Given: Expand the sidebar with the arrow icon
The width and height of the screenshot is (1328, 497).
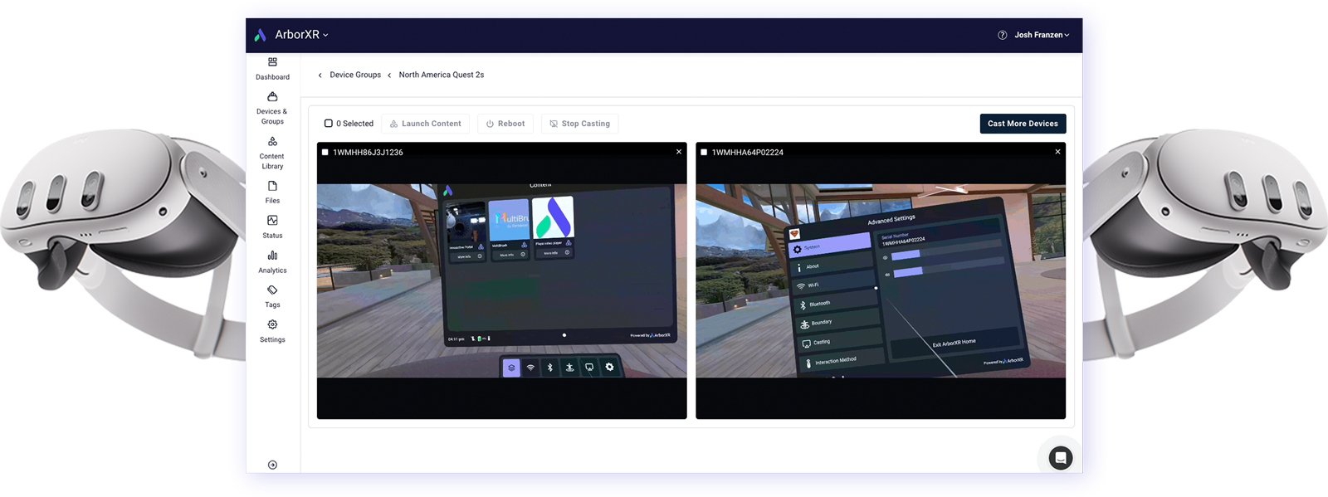Looking at the screenshot, I should click(272, 465).
